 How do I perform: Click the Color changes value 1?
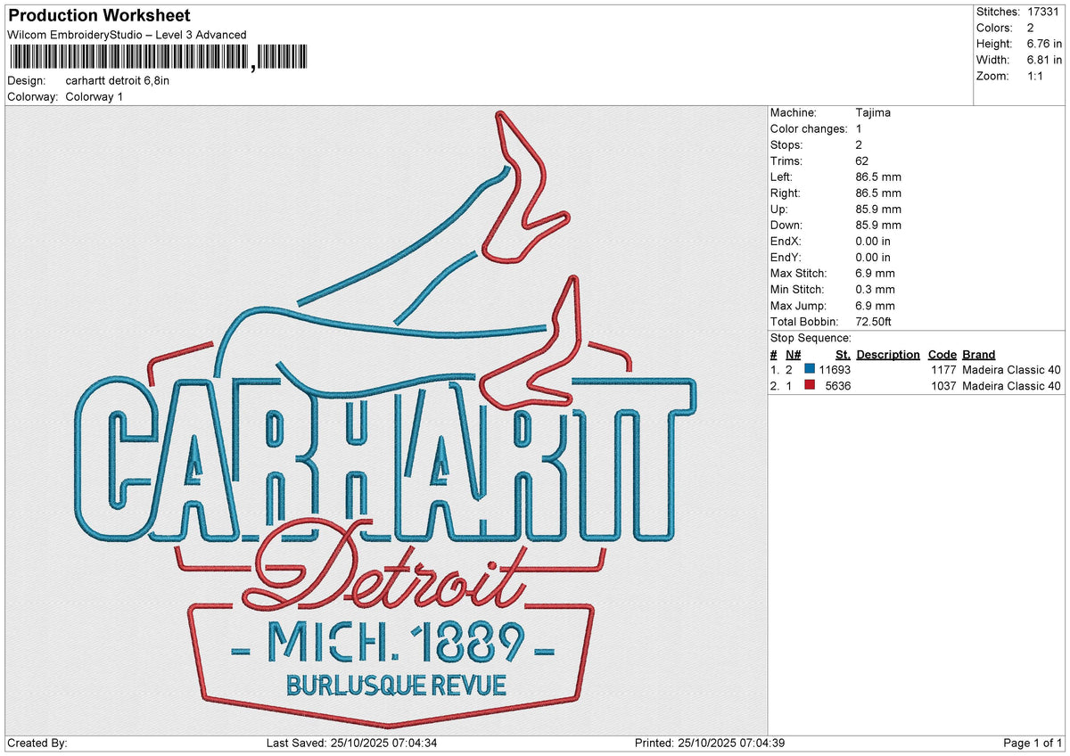pos(858,128)
